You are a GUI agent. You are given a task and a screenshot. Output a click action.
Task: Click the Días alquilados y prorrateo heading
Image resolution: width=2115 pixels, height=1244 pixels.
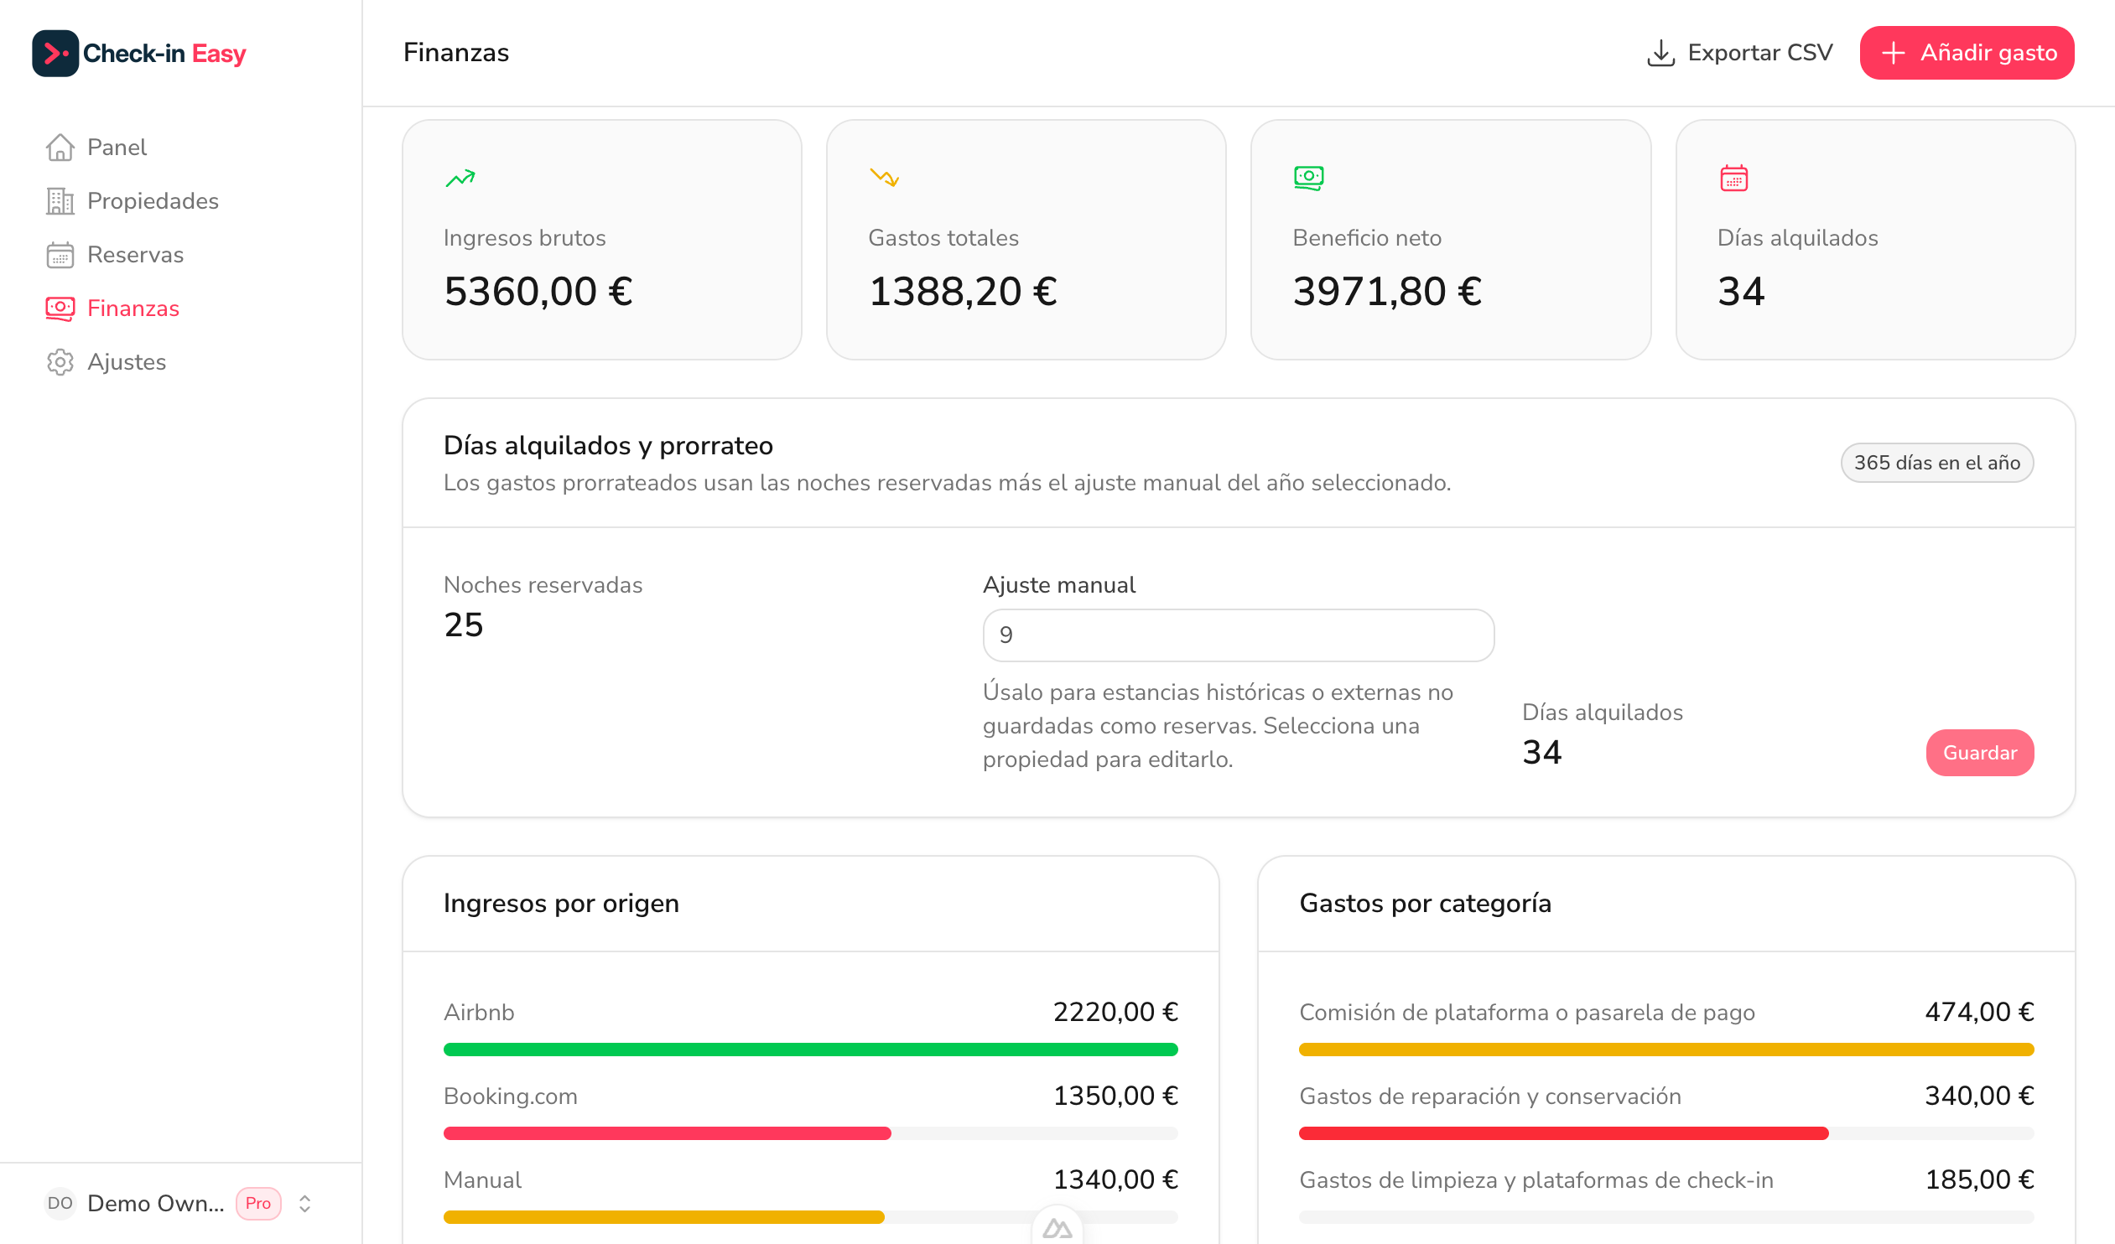pyautogui.click(x=608, y=444)
